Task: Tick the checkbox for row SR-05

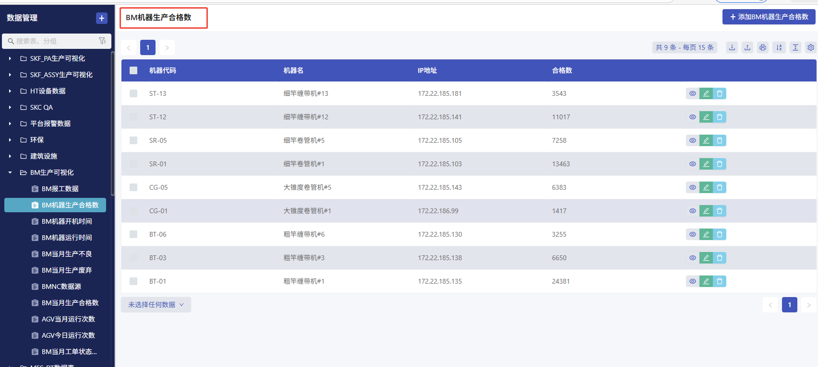Action: pos(133,140)
